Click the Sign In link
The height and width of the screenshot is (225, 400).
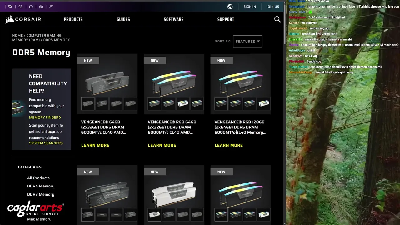point(250,7)
